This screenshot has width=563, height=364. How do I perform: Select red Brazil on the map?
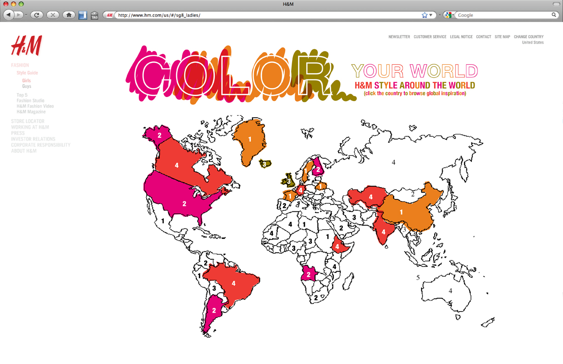click(233, 284)
